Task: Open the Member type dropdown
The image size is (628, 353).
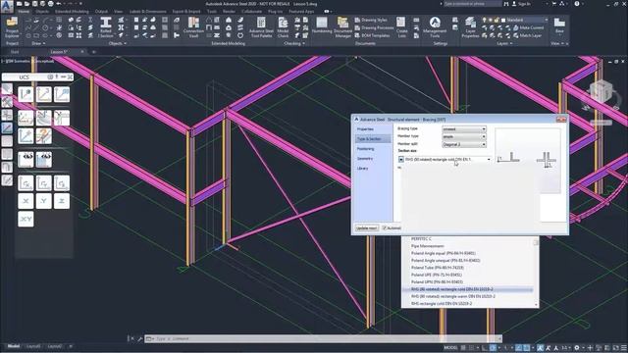Action: pos(464,136)
